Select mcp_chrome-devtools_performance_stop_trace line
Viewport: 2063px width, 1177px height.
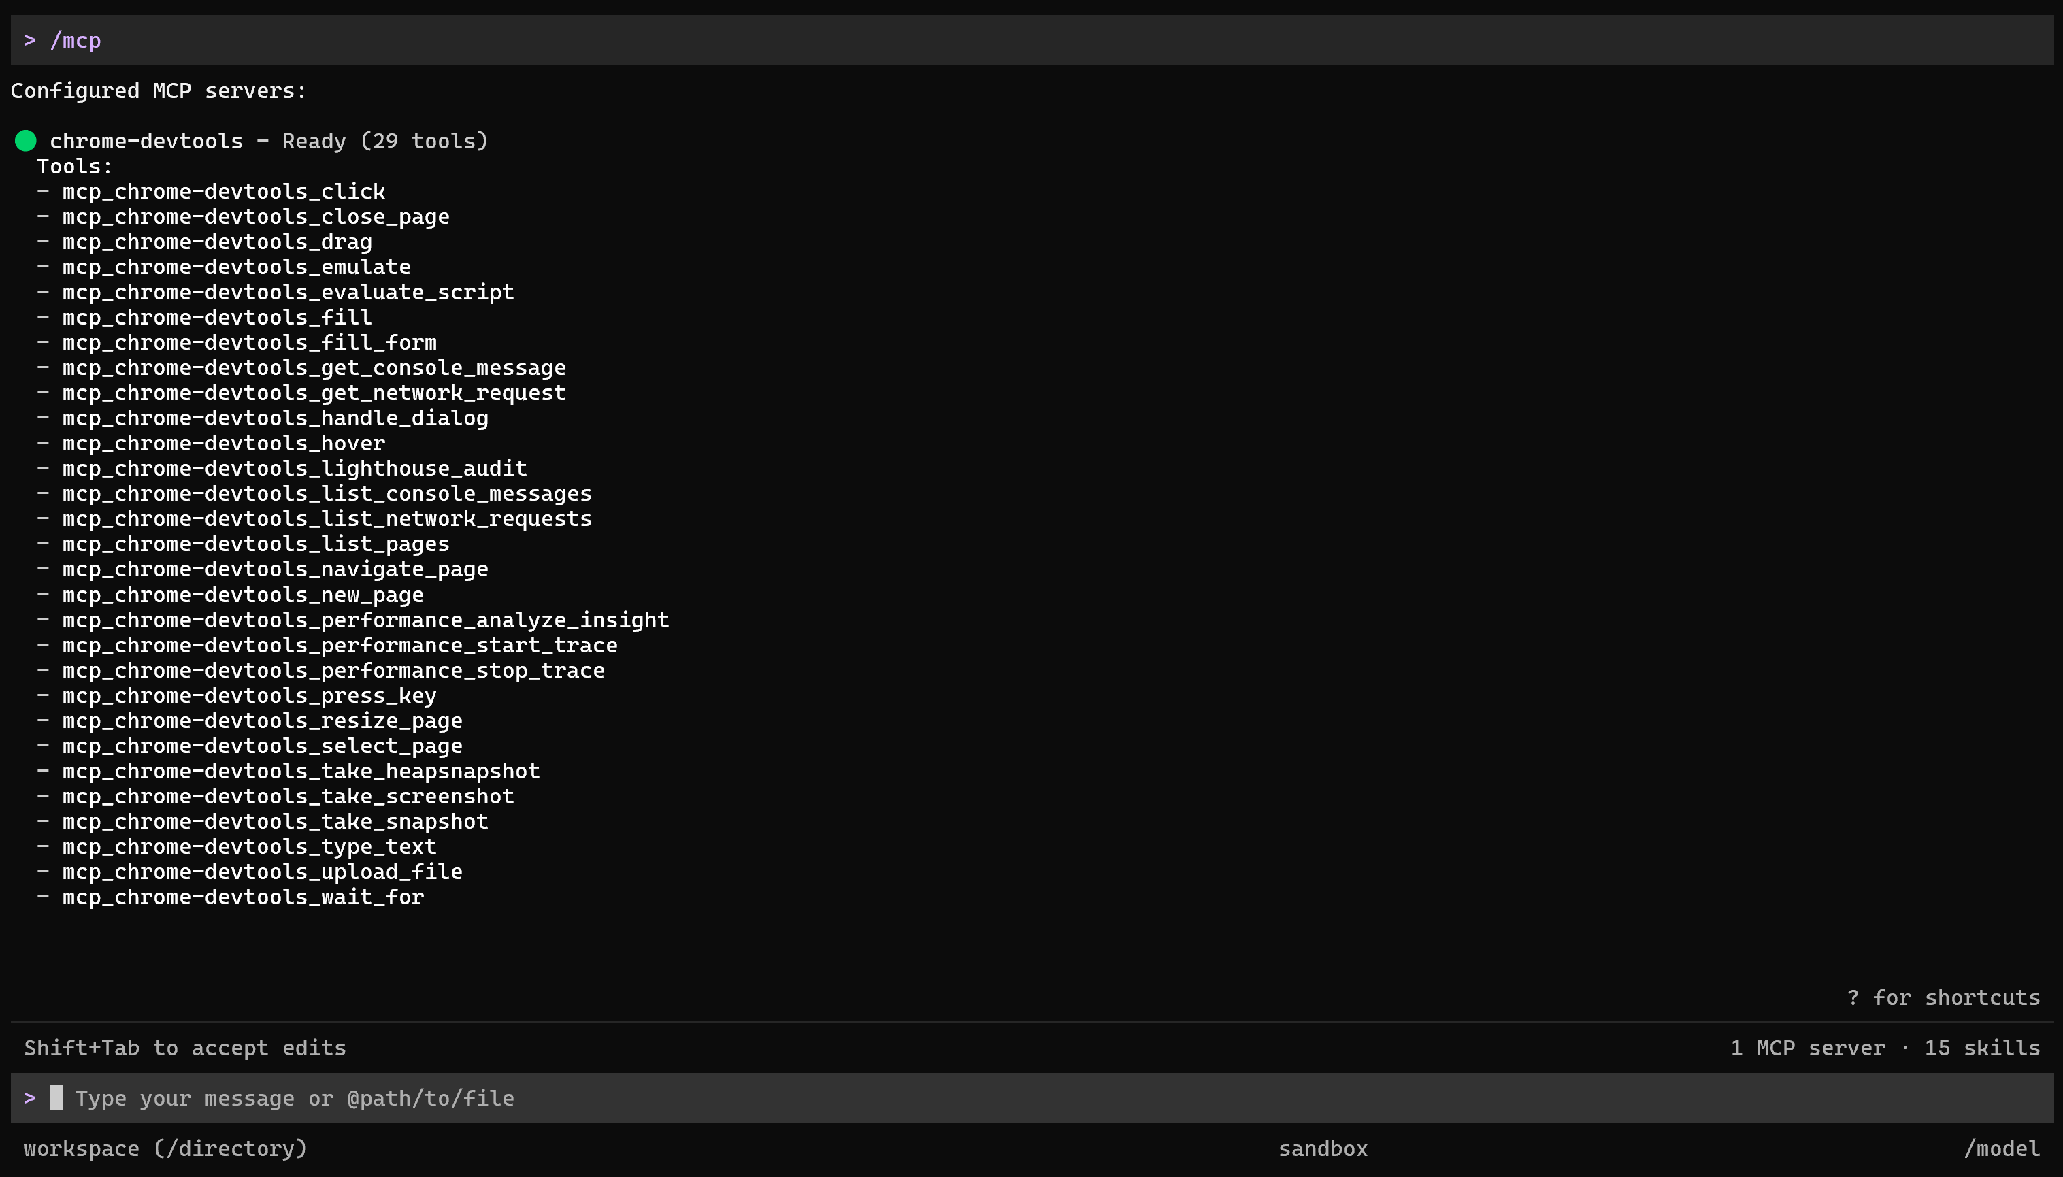tap(334, 670)
